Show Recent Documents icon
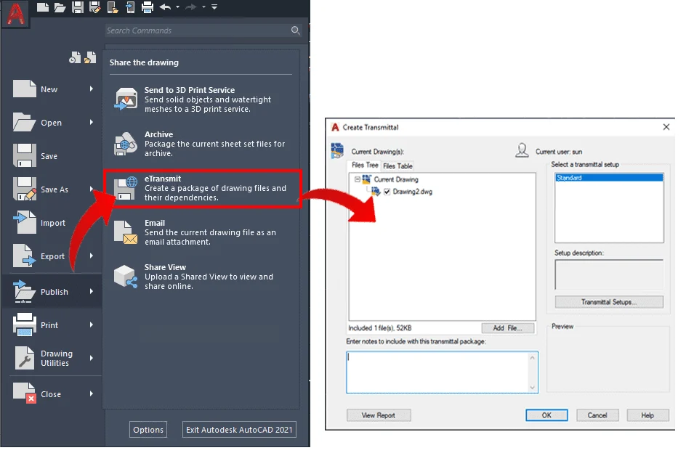 pyautogui.click(x=75, y=58)
